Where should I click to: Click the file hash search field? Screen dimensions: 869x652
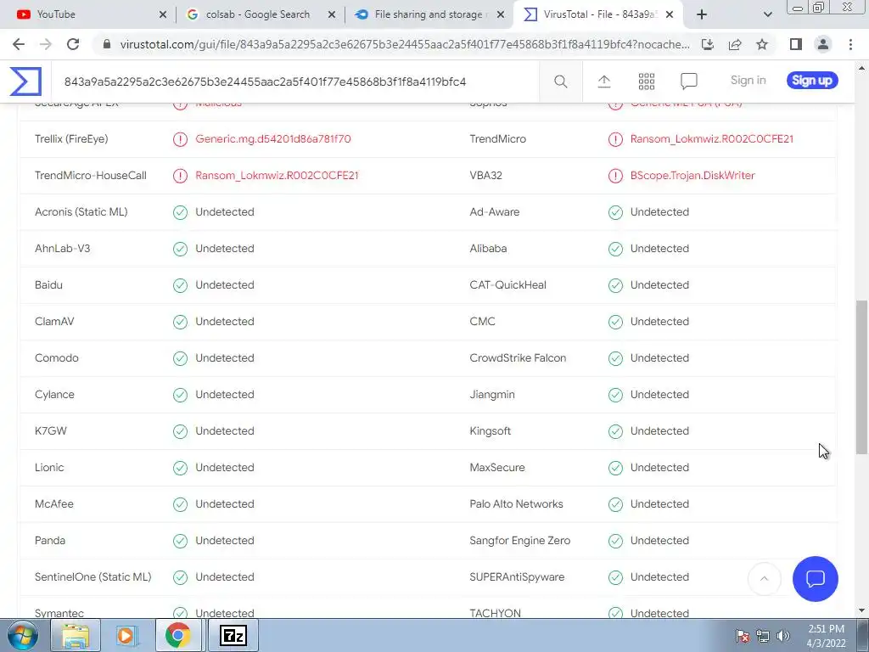(x=294, y=82)
